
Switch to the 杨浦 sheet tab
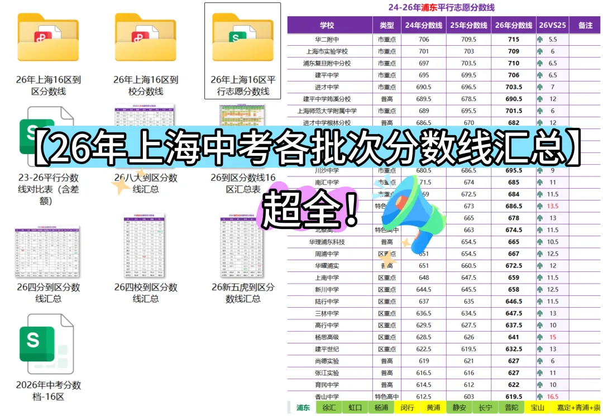pos(381,408)
